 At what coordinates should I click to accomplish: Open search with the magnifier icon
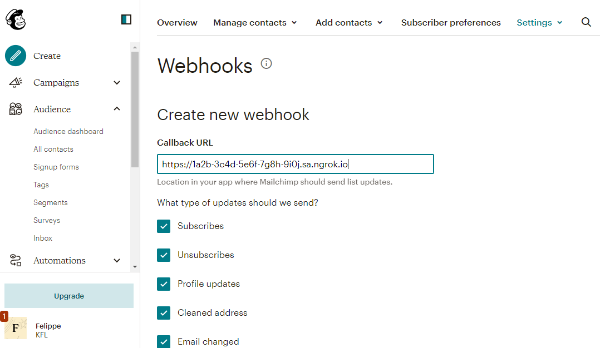(x=586, y=22)
